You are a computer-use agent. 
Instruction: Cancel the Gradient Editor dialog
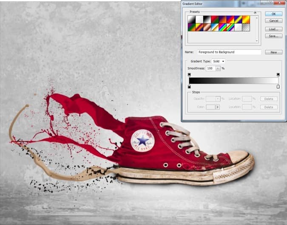(274, 21)
